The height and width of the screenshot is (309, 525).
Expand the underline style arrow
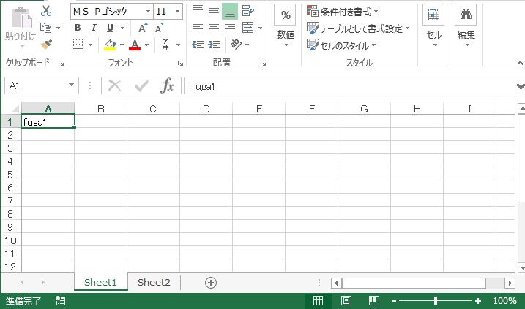(122, 28)
